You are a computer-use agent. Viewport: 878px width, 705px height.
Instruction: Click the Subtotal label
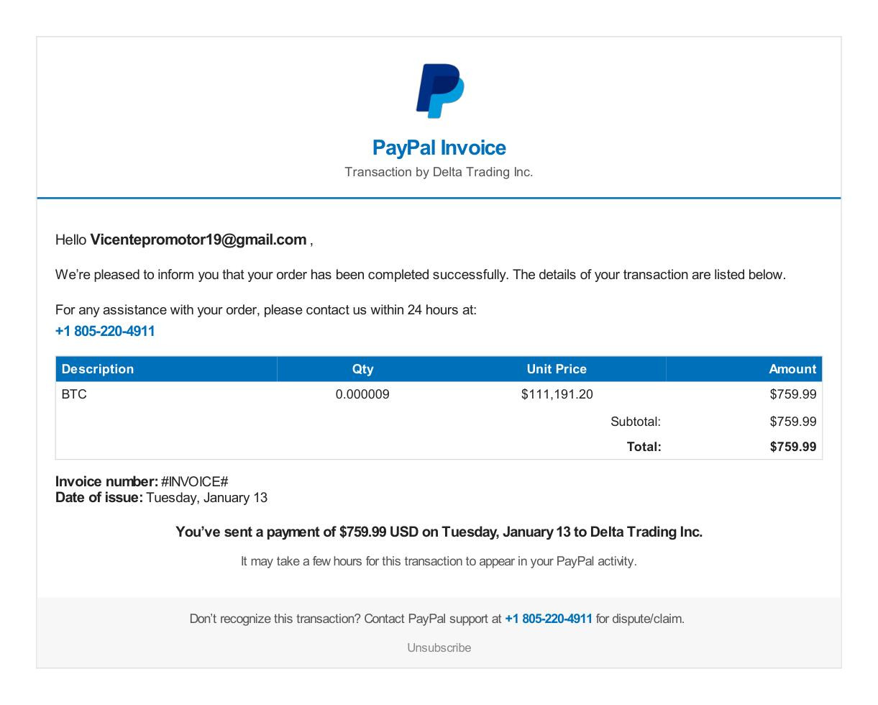coord(636,422)
